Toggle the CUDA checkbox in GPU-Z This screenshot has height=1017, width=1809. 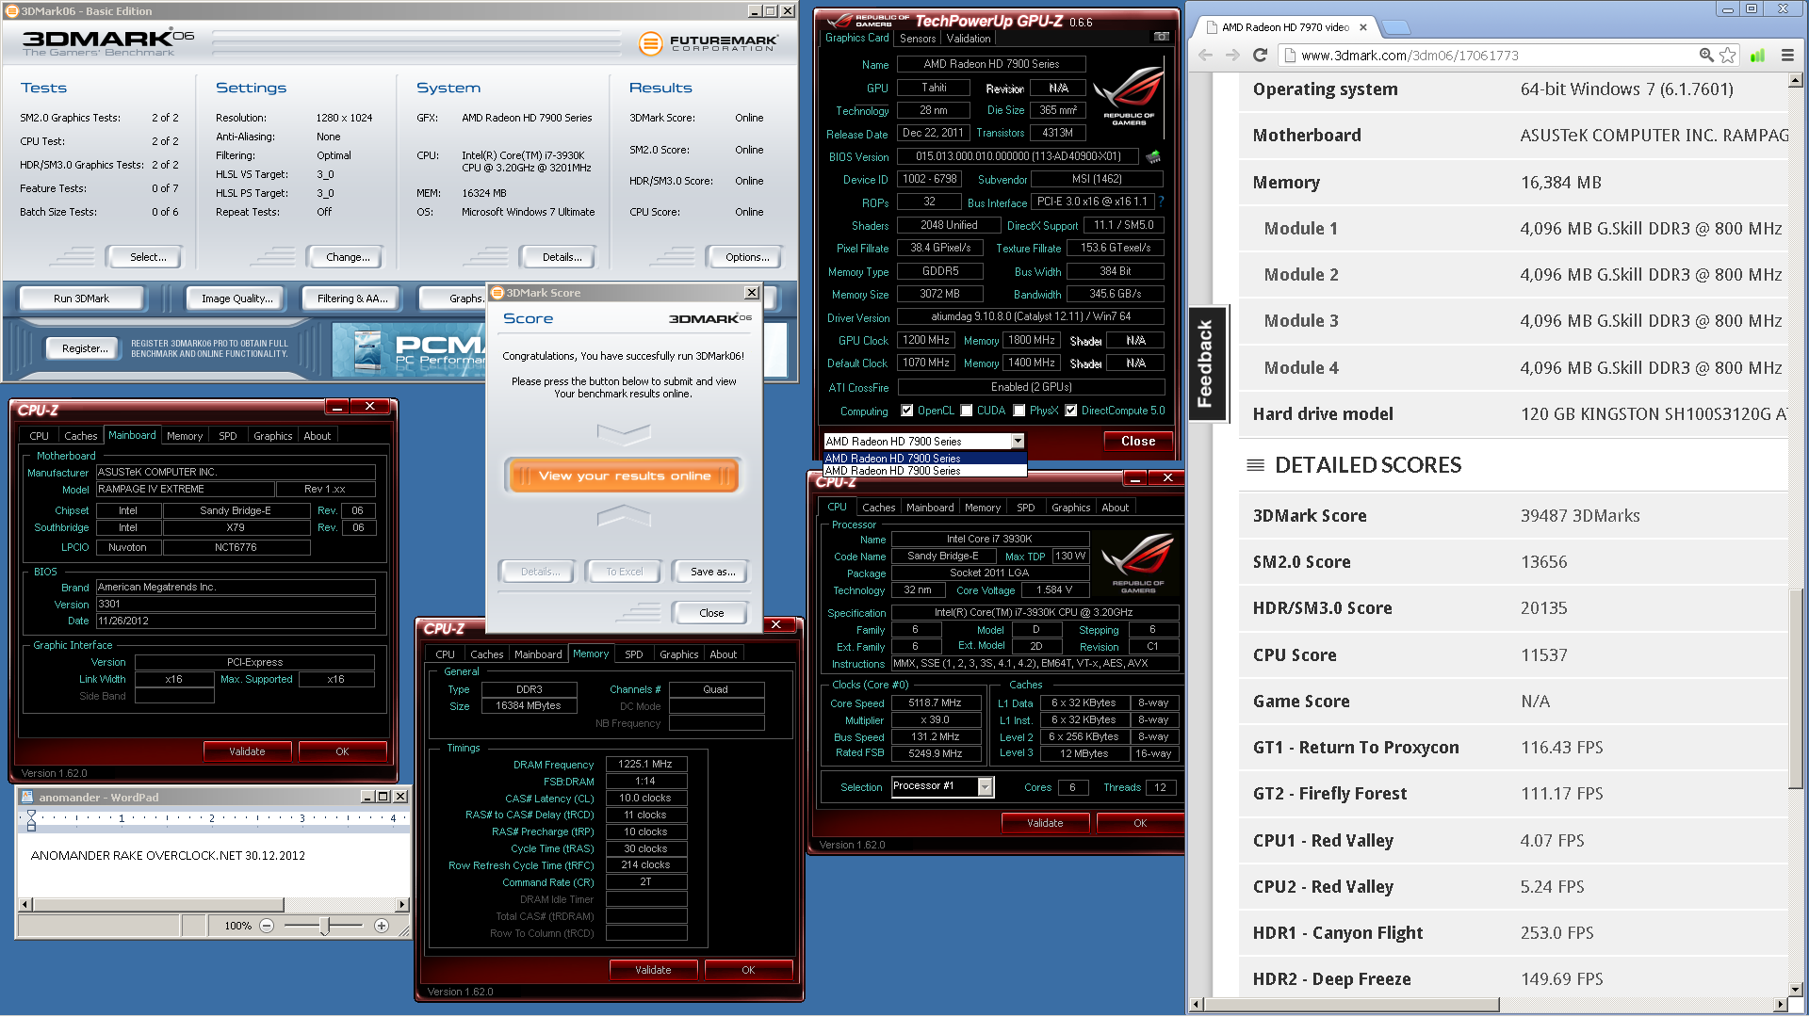pos(966,411)
